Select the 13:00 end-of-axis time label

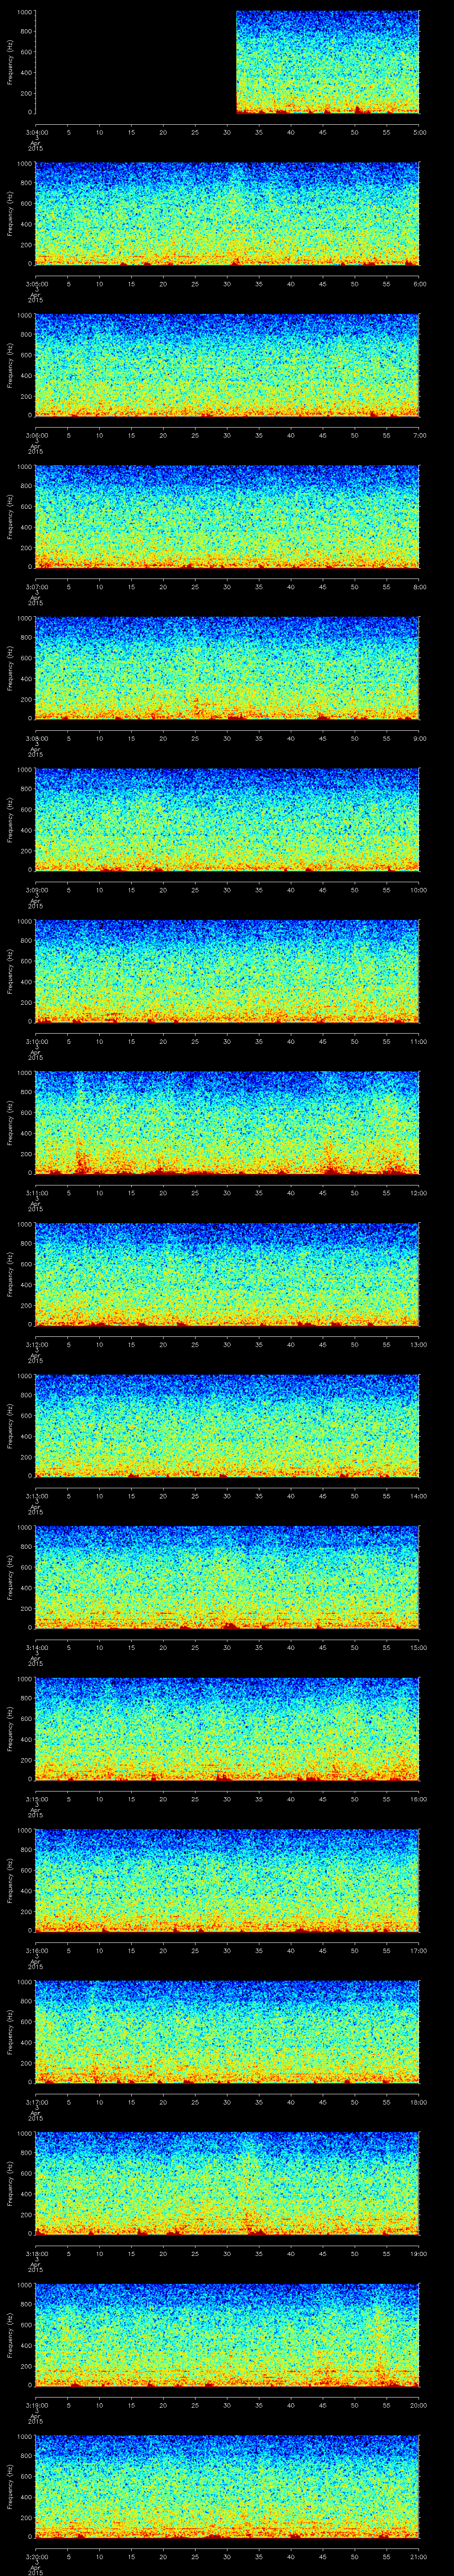[418, 1344]
